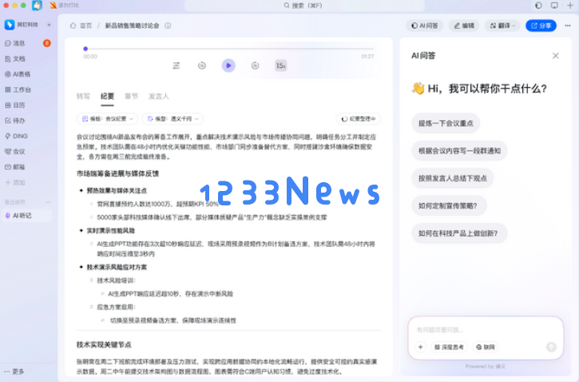The image size is (579, 382).
Task: Open 消息 in the sidebar
Action: [x=19, y=43]
